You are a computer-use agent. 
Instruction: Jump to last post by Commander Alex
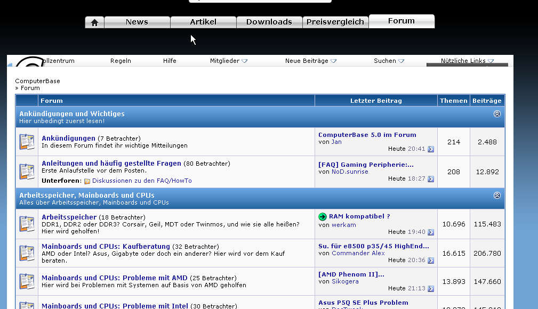(431, 261)
